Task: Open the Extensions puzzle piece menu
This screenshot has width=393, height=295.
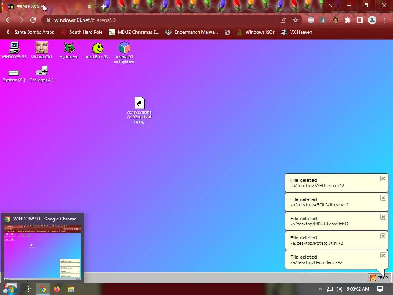Action: pyautogui.click(x=348, y=20)
